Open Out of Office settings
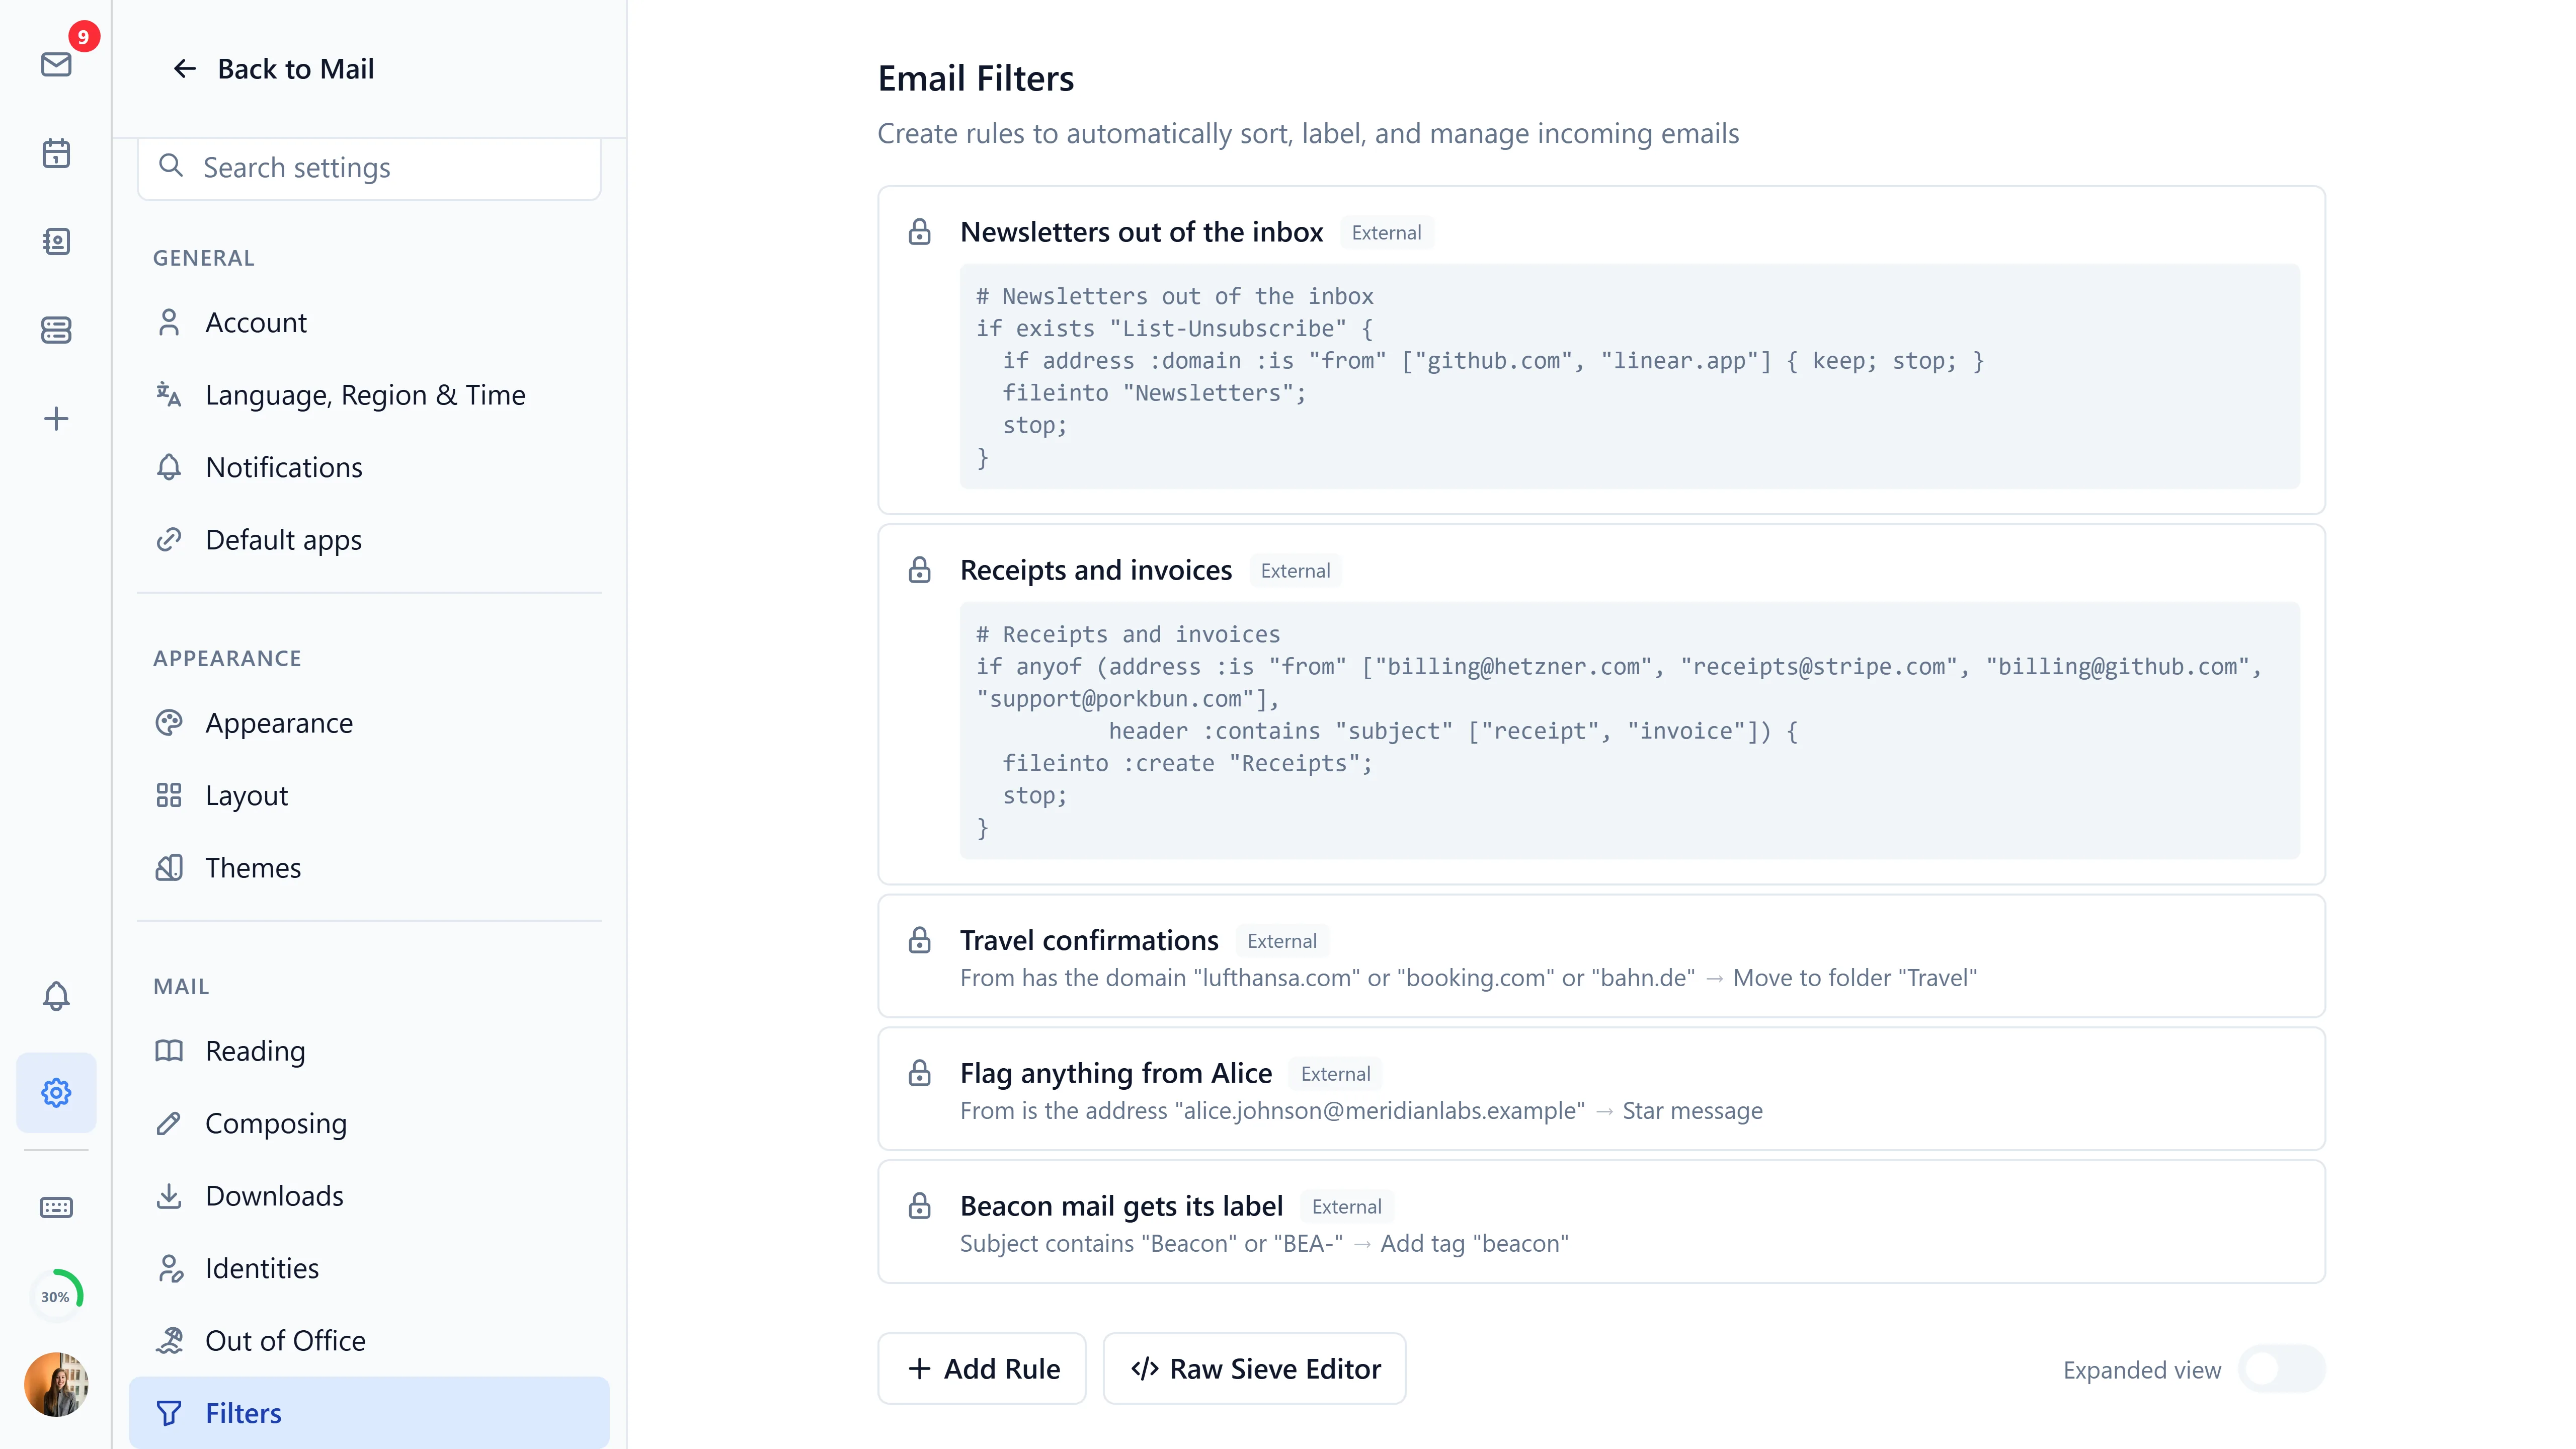The height and width of the screenshot is (1449, 2576). pos(369,1341)
